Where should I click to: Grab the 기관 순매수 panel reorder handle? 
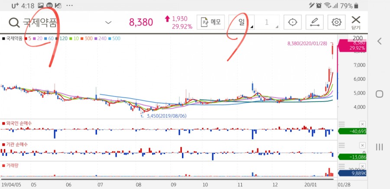point(342,145)
